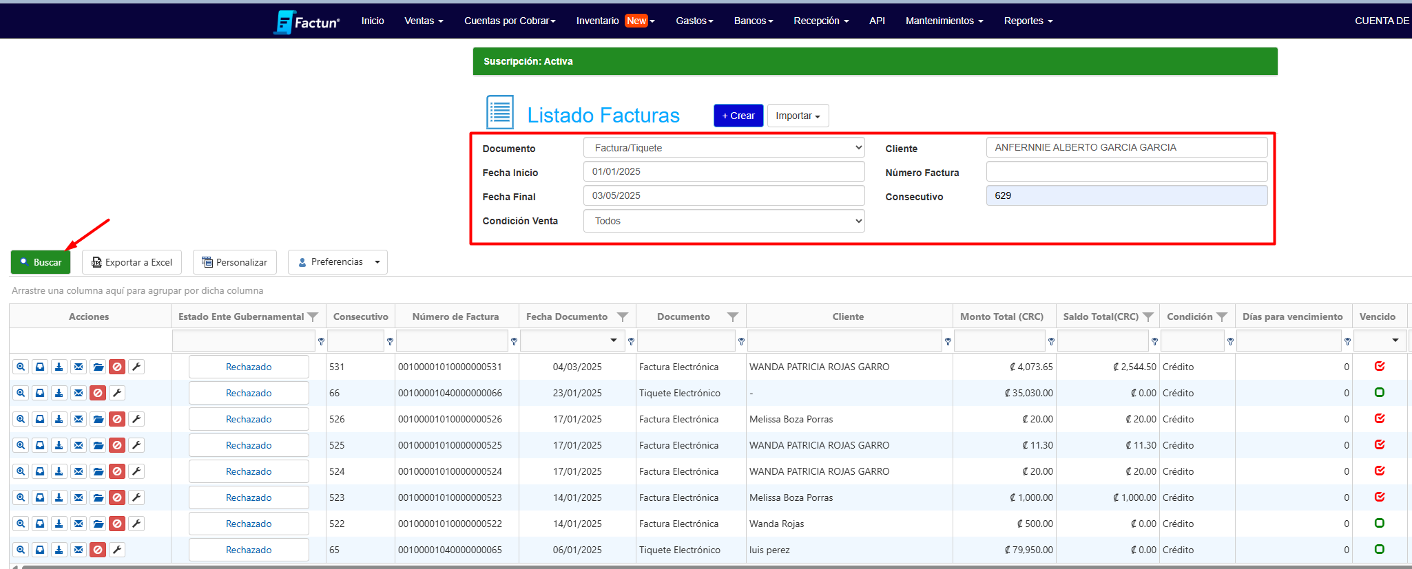Image resolution: width=1412 pixels, height=569 pixels.
Task: Toggle the Vencido checkbox for invoice 523
Action: (x=1380, y=497)
